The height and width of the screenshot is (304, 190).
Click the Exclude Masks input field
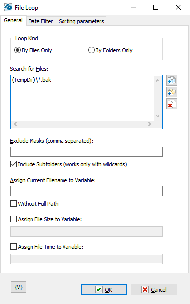tap(87, 152)
